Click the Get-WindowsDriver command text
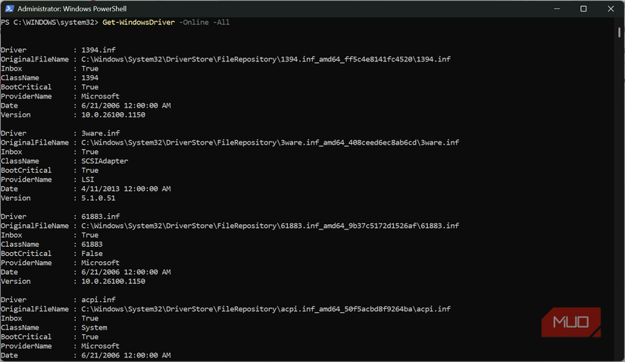The height and width of the screenshot is (362, 625). point(139,22)
